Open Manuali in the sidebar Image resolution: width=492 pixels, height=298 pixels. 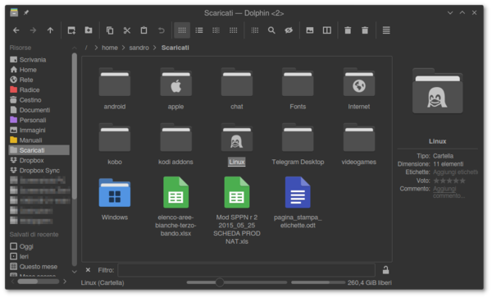(x=39, y=140)
